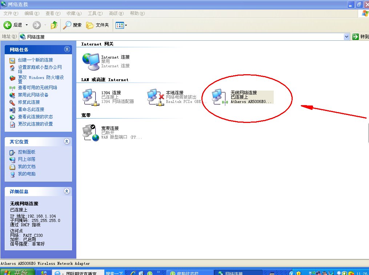Image resolution: width=369 pixels, height=275 pixels.
Task: Click 查看可用的无线网络 link
Action: pos(37,88)
